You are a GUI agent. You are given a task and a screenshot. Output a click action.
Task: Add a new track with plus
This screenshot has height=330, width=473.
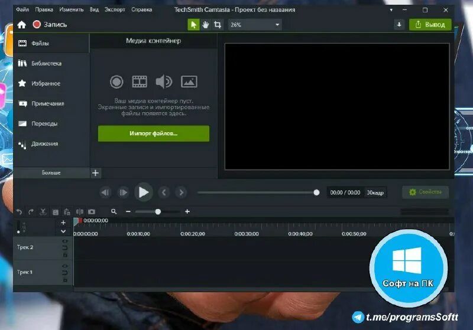(x=63, y=223)
